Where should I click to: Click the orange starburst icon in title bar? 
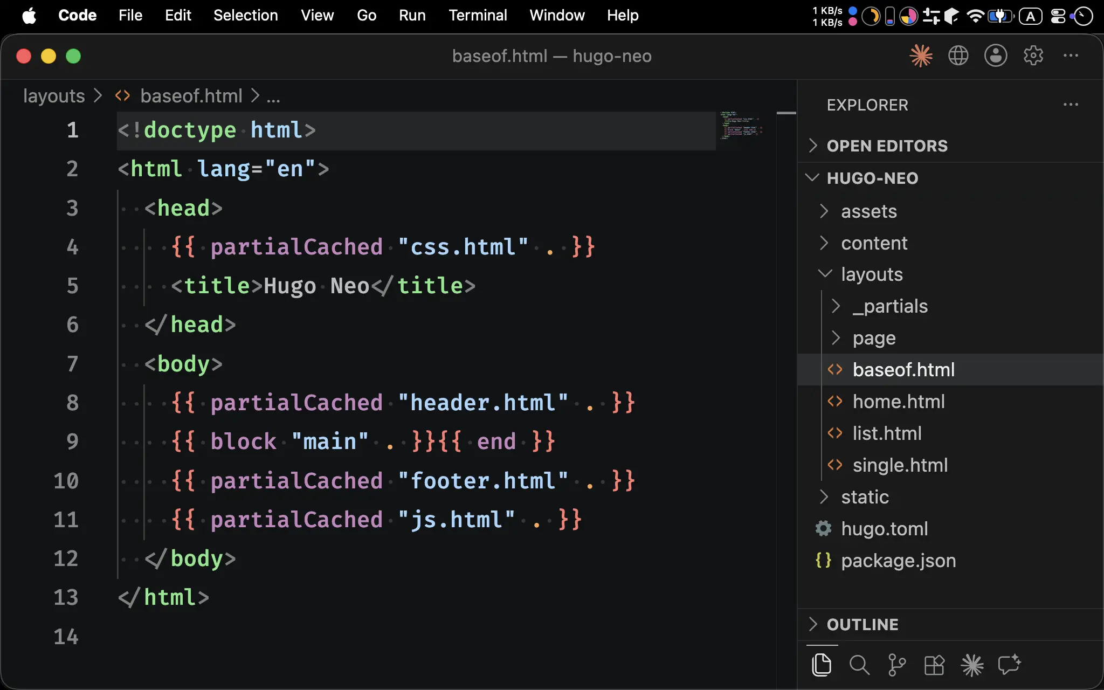pyautogui.click(x=921, y=56)
